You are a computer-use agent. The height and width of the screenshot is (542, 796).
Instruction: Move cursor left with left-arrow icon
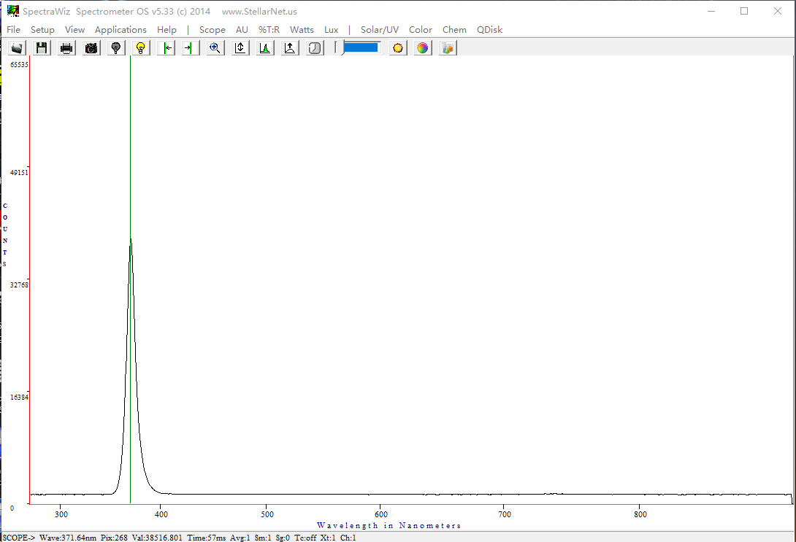click(167, 48)
